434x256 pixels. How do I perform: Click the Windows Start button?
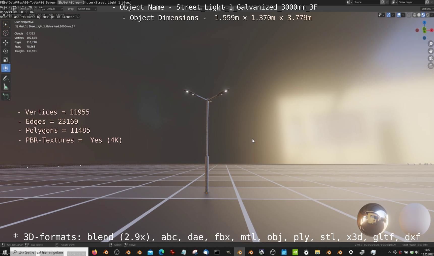pyautogui.click(x=5, y=252)
